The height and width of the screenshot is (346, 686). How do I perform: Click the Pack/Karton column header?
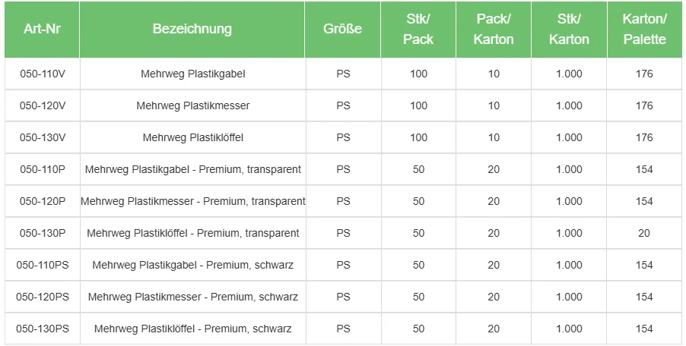pos(494,30)
